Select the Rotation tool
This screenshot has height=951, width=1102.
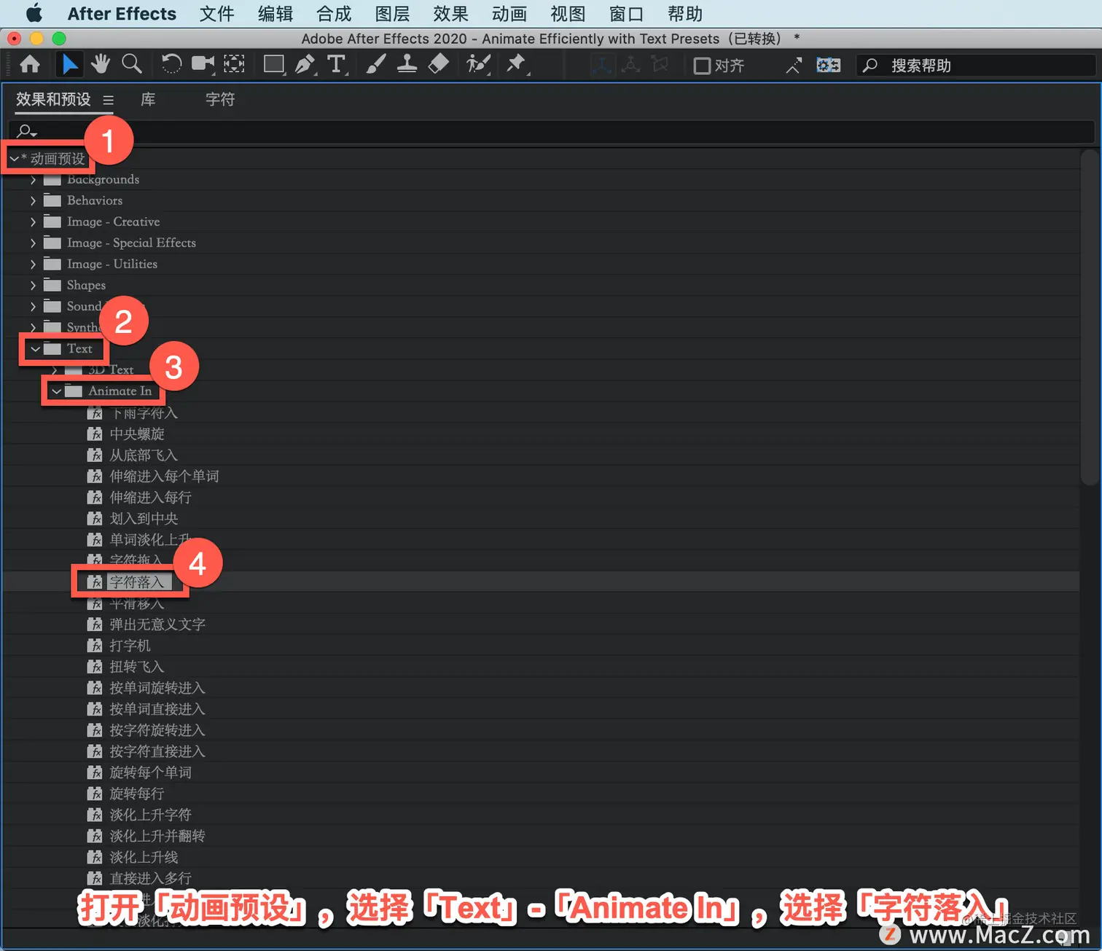point(171,65)
